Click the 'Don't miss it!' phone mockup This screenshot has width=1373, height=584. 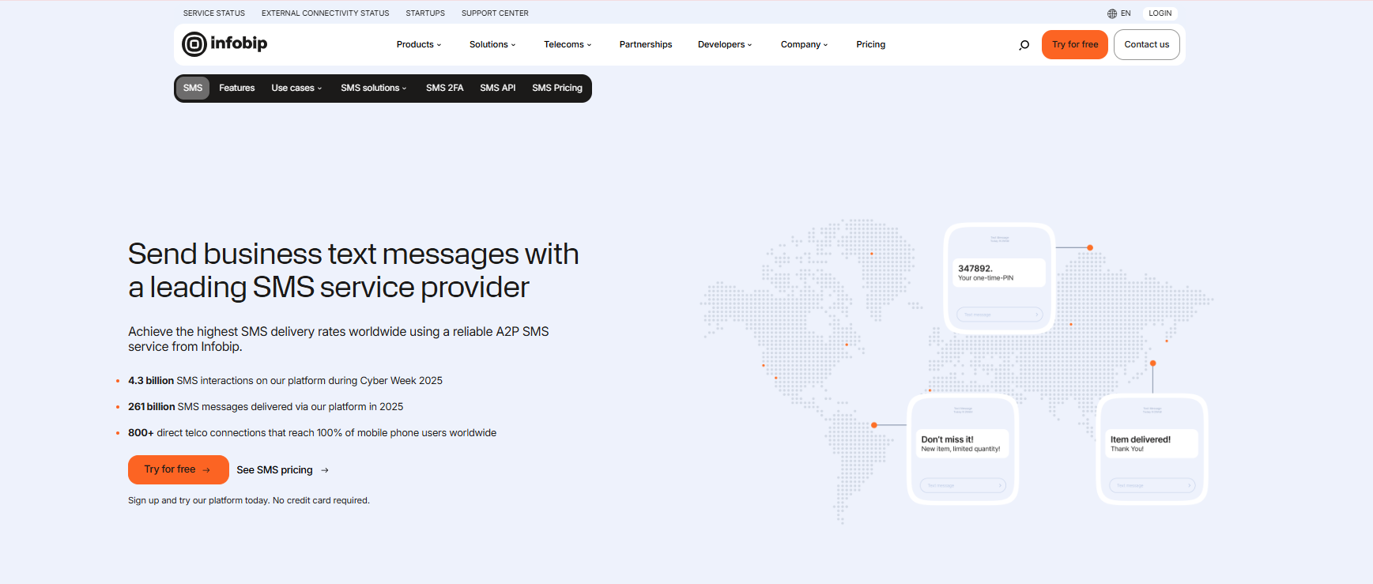pyautogui.click(x=963, y=449)
